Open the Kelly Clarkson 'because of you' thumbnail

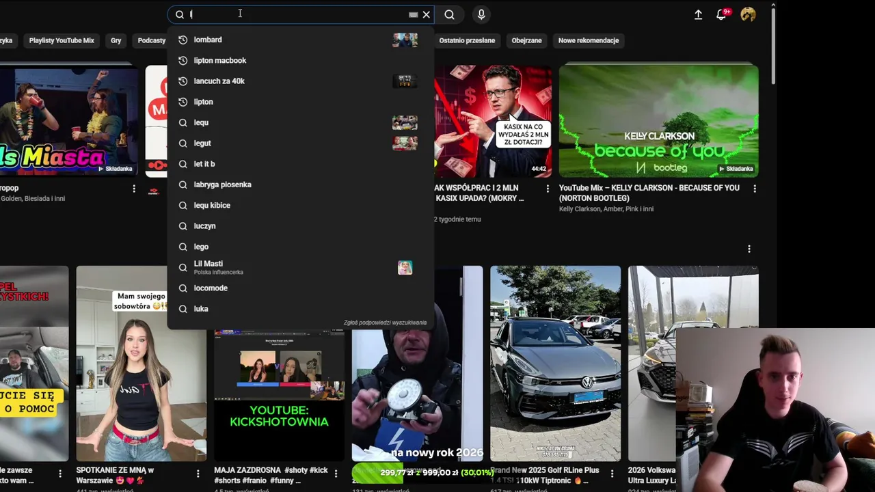point(658,121)
